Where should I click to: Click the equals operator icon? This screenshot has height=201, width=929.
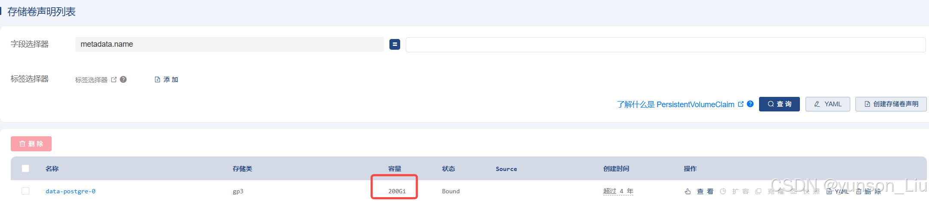[x=395, y=44]
